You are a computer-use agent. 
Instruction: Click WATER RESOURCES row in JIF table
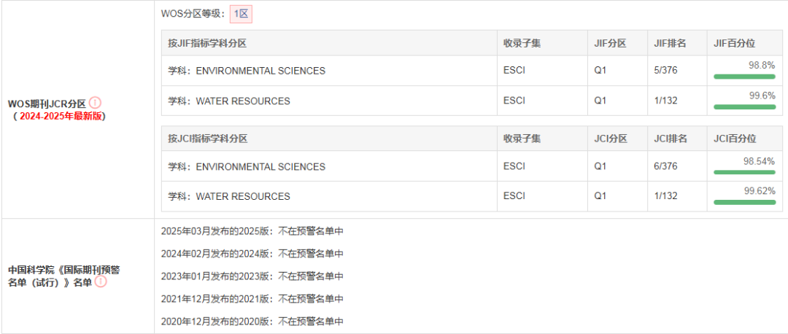pyautogui.click(x=472, y=101)
